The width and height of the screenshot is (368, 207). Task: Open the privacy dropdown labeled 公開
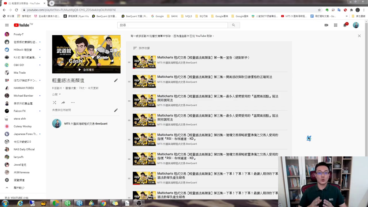56,94
